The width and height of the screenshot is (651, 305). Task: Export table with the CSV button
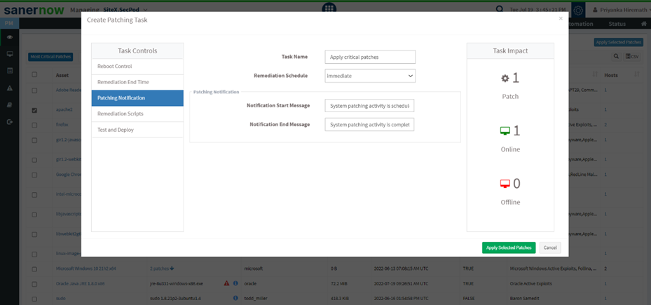pos(632,57)
